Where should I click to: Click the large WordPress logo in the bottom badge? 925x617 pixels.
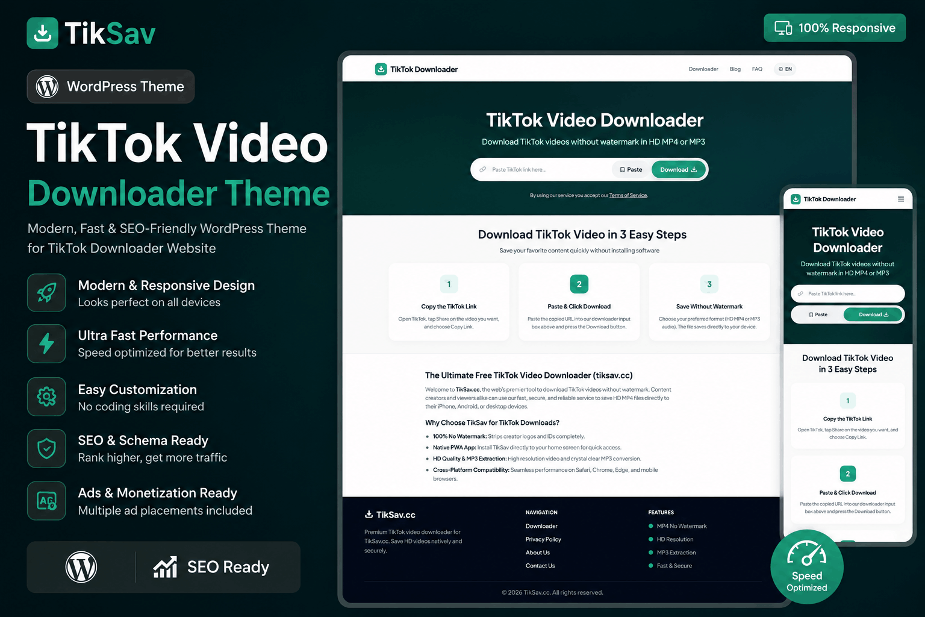click(81, 567)
